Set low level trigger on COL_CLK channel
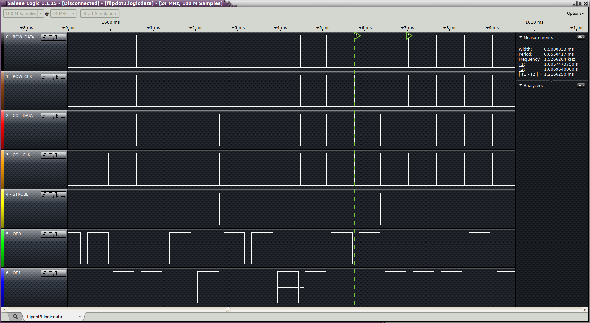This screenshot has width=590, height=323. pyautogui.click(x=63, y=155)
